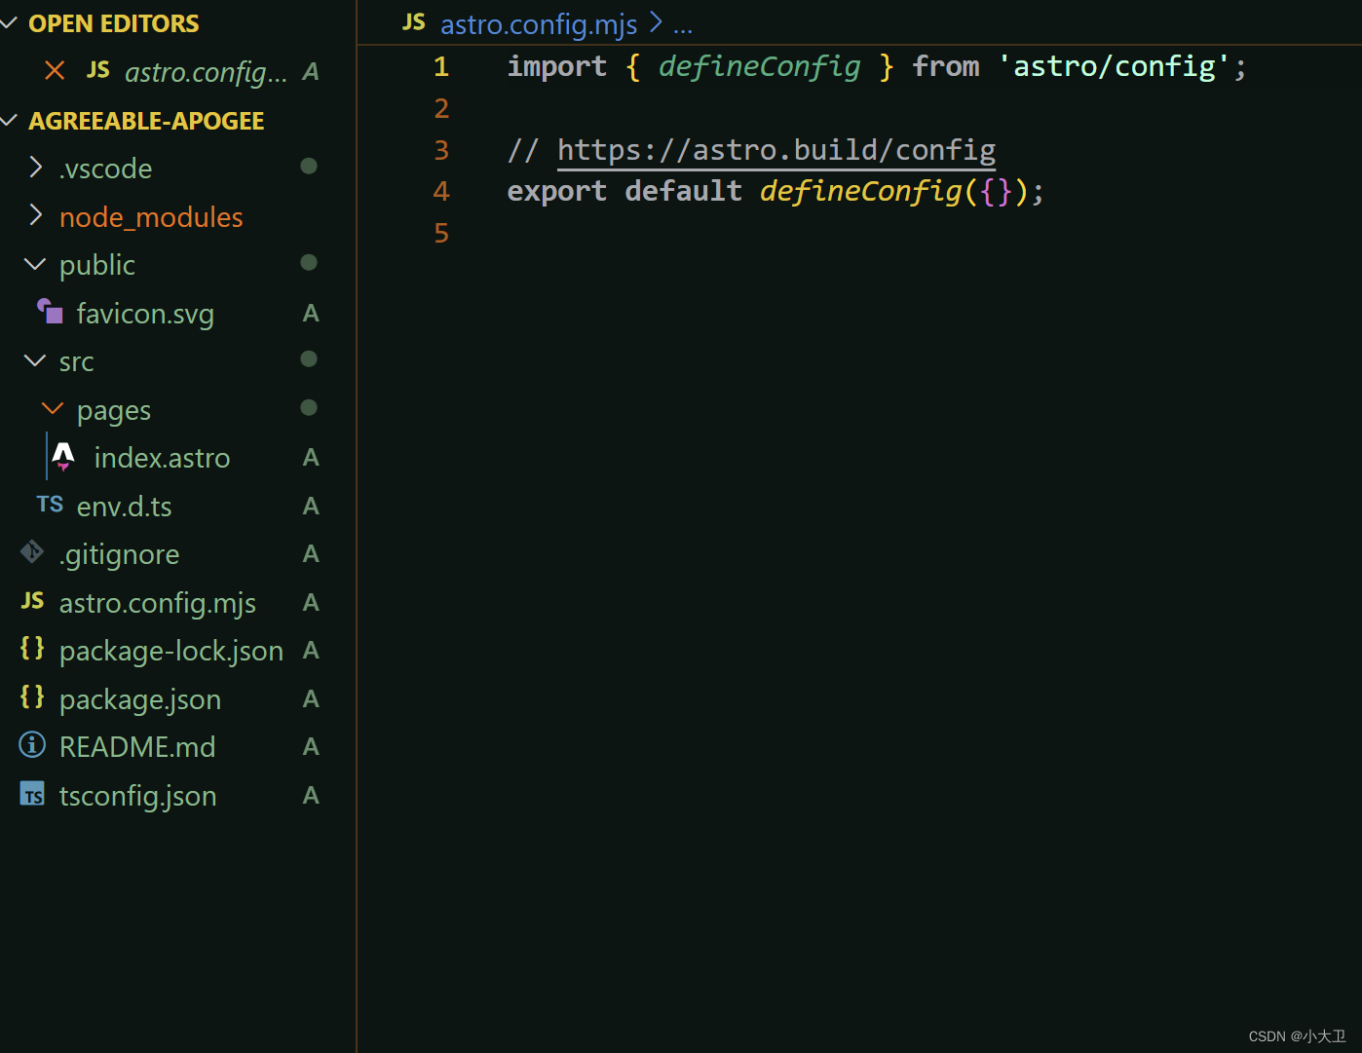Open package.json file
The height and width of the screenshot is (1053, 1362).
pos(139,699)
